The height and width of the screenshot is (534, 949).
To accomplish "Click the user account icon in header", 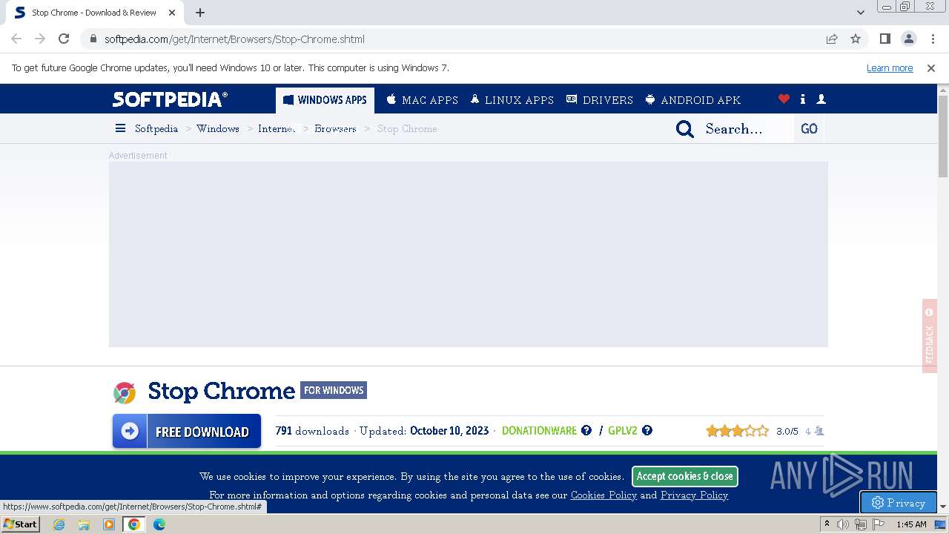I will [821, 99].
